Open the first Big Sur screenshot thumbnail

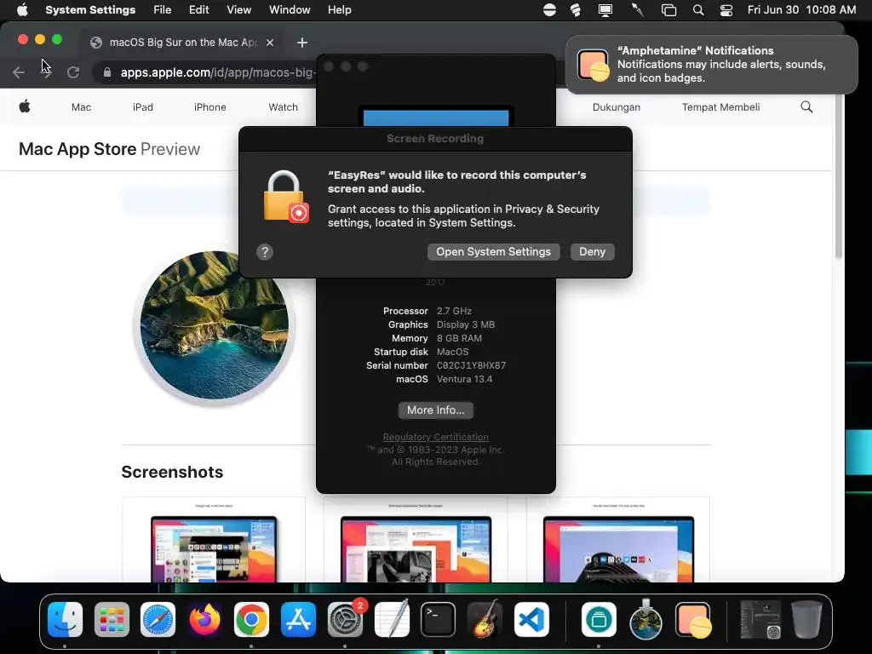pyautogui.click(x=214, y=540)
